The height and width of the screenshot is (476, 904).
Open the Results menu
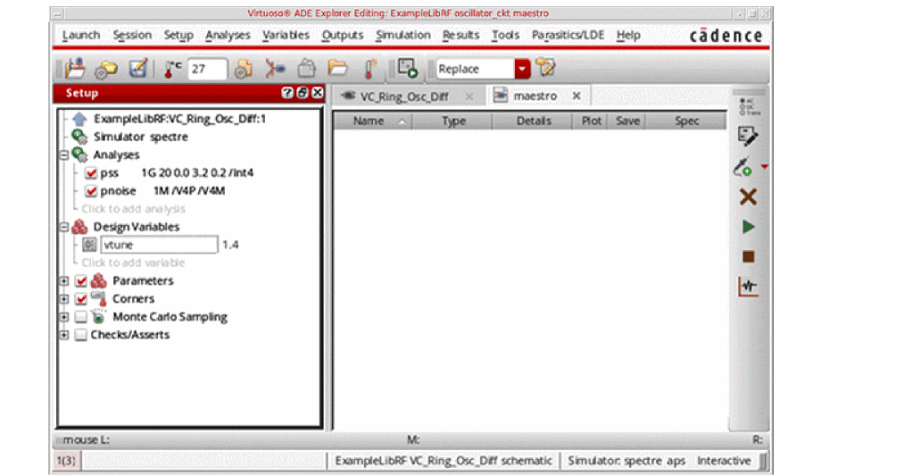460,35
